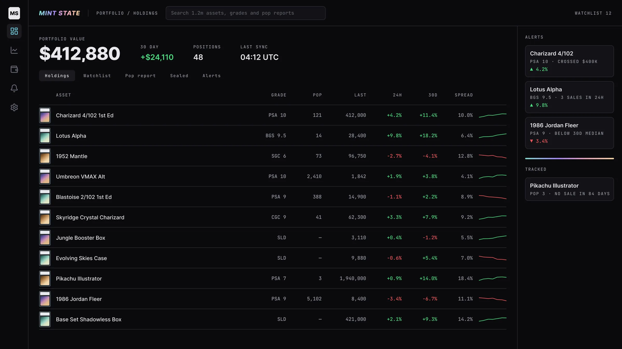Open the settings gear sidebar icon
622x349 pixels.
point(14,107)
